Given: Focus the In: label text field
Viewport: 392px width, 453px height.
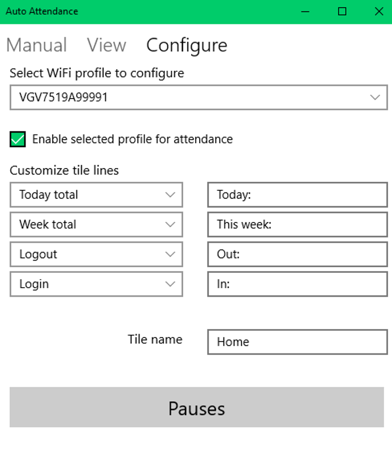Looking at the screenshot, I should coord(297,284).
